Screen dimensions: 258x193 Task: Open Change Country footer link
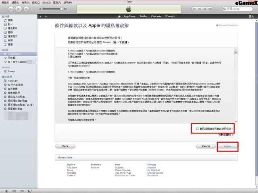[155, 173]
